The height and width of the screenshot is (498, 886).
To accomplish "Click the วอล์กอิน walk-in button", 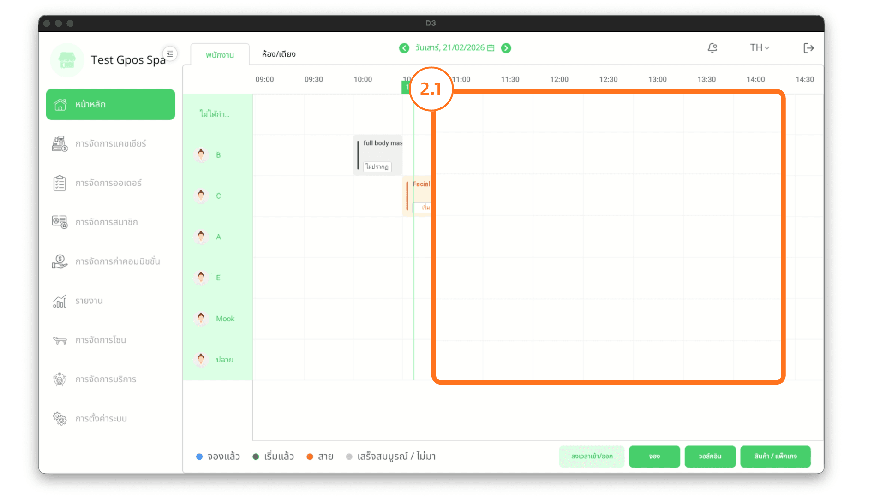I will [710, 456].
